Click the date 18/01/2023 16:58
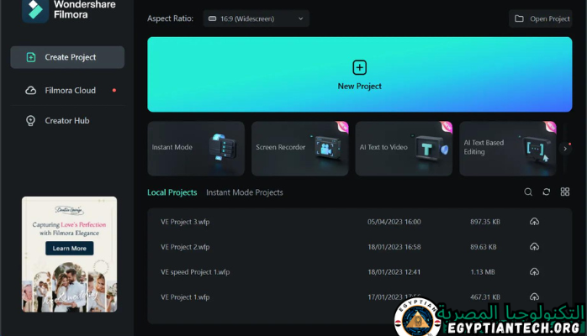This screenshot has height=336, width=587. coord(394,247)
